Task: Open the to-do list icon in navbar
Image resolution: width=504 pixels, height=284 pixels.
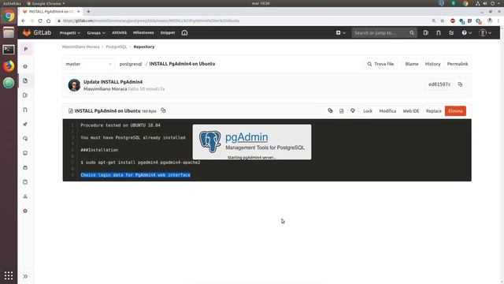Action: pos(451,32)
